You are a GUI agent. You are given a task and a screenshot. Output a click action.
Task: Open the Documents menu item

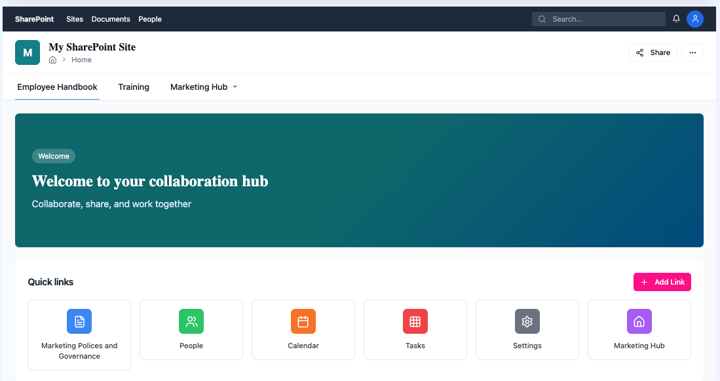[111, 19]
